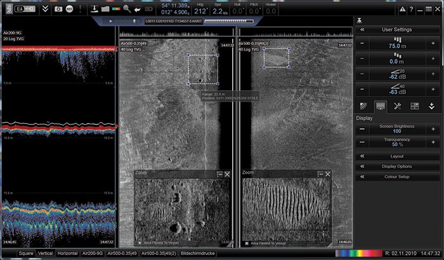Click the heading 212° readout
The image size is (444, 260).
(x=200, y=10)
